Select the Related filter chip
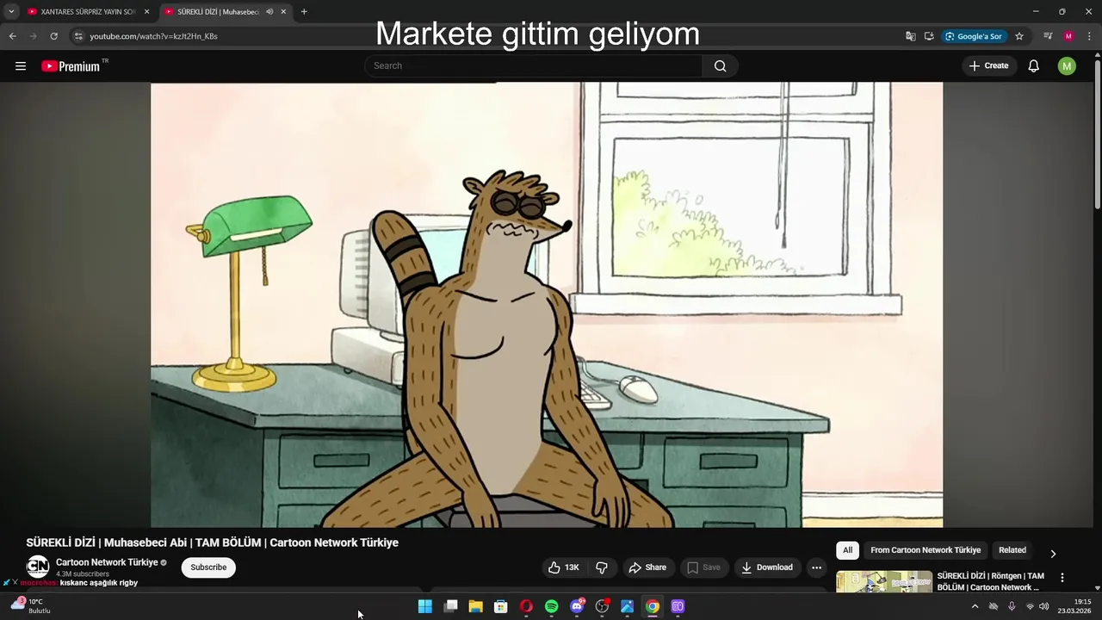 point(1012,550)
